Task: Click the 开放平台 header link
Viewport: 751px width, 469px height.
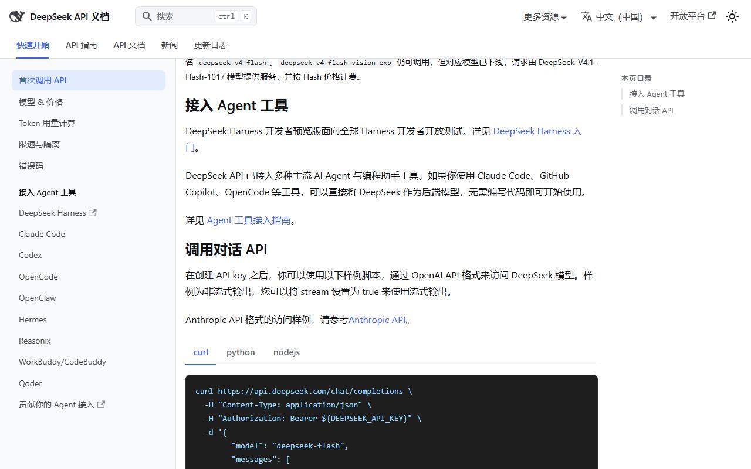Action: (693, 16)
